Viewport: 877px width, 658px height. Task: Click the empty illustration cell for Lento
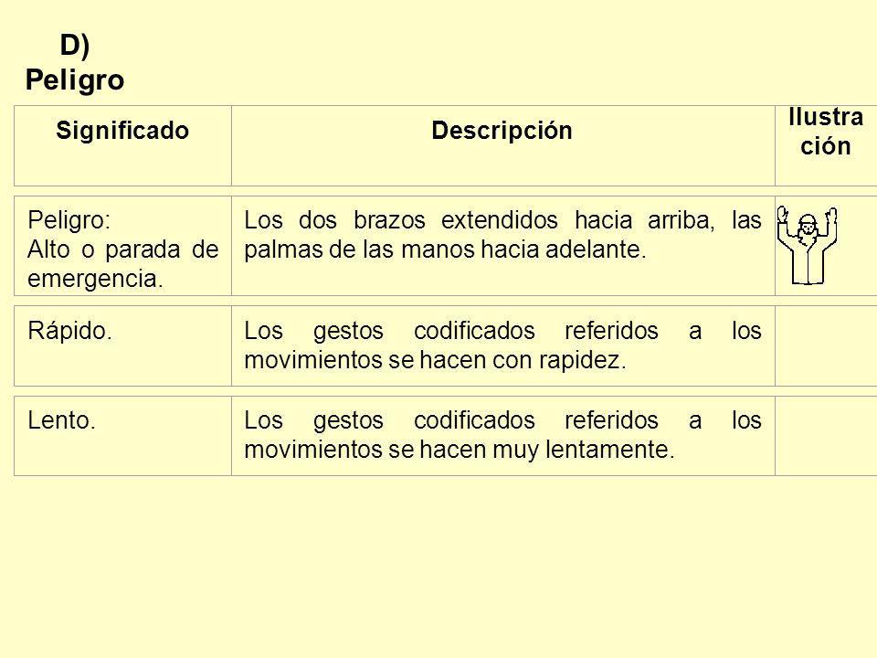[826, 436]
